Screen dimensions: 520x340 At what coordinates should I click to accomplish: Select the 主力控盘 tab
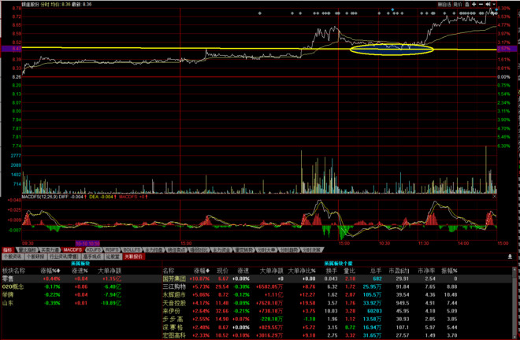pyautogui.click(x=154, y=249)
